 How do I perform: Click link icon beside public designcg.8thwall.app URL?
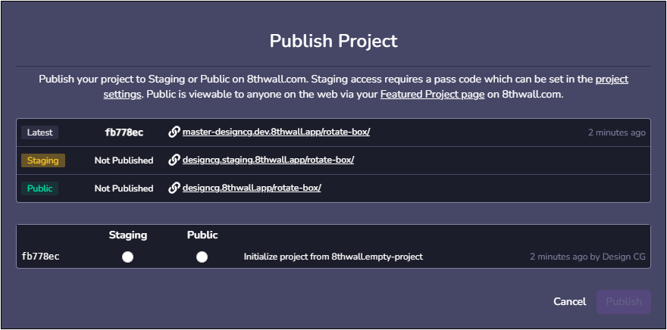pyautogui.click(x=174, y=188)
